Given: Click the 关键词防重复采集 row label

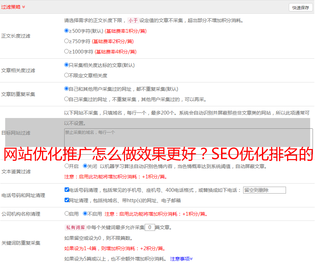Looking at the screenshot, I should (21, 243).
